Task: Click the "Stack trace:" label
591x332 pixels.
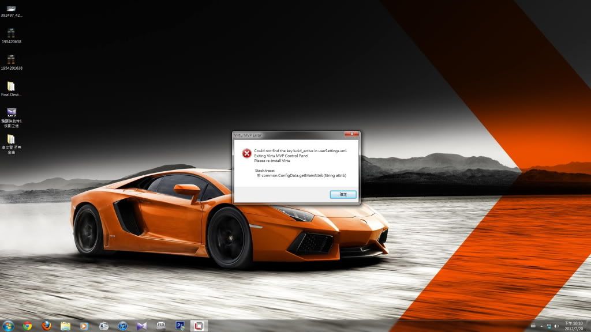Action: pyautogui.click(x=265, y=171)
